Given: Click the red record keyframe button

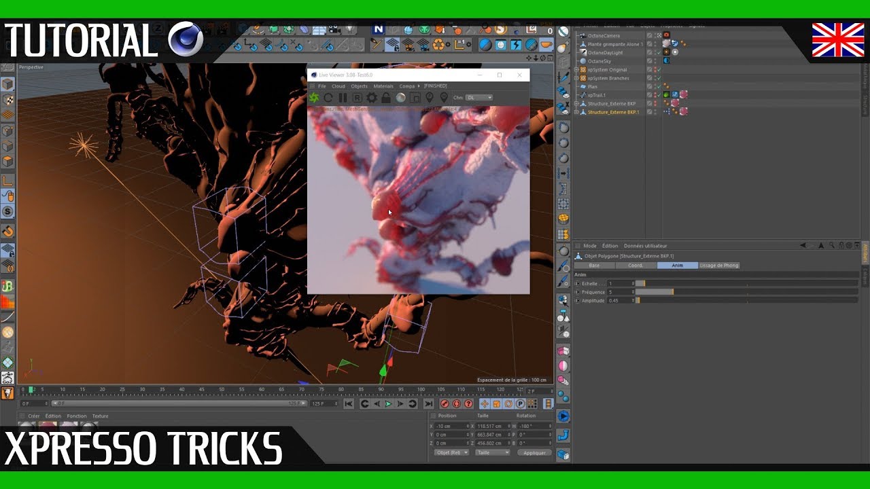Looking at the screenshot, I should 445,404.
